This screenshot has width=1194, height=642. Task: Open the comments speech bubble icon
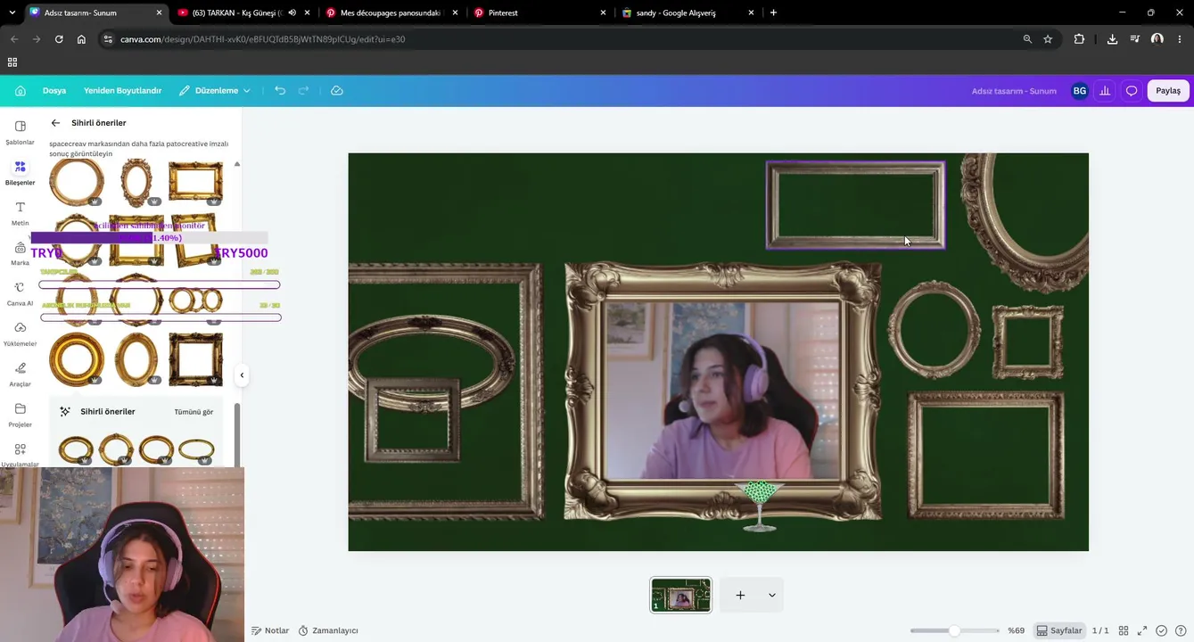(x=1132, y=91)
